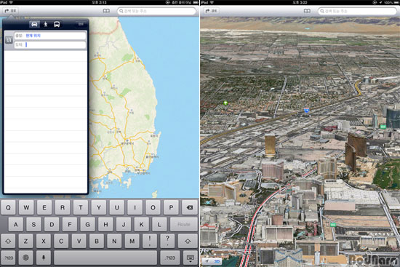Click the search field on the right map
This screenshot has height=267, width=400.
357,11
